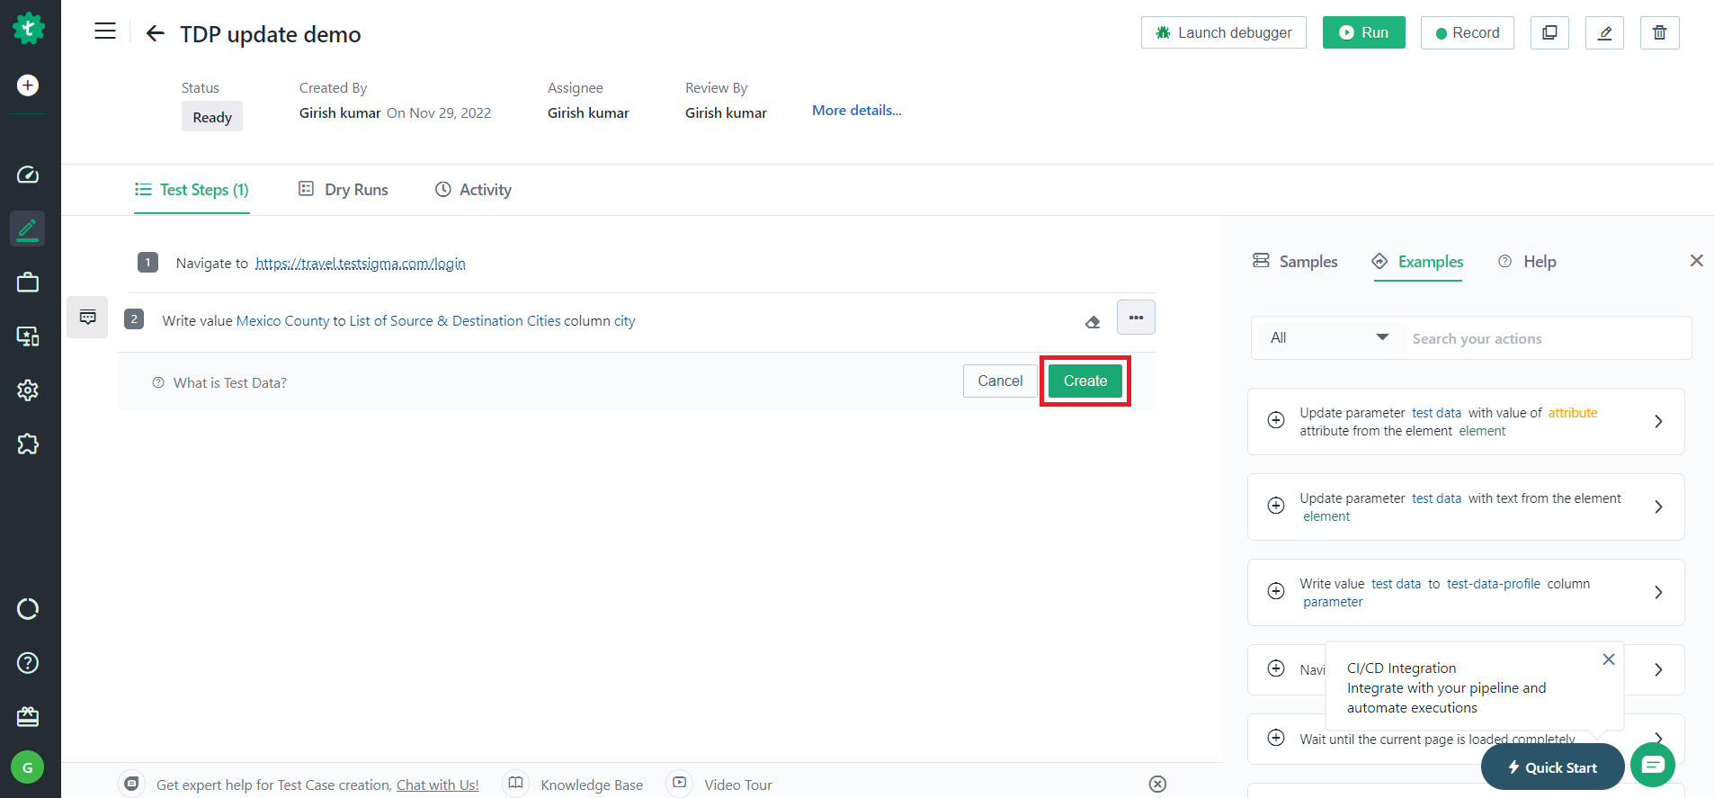Click the city column parameter
Viewport: 1714px width, 798px height.
625,320
